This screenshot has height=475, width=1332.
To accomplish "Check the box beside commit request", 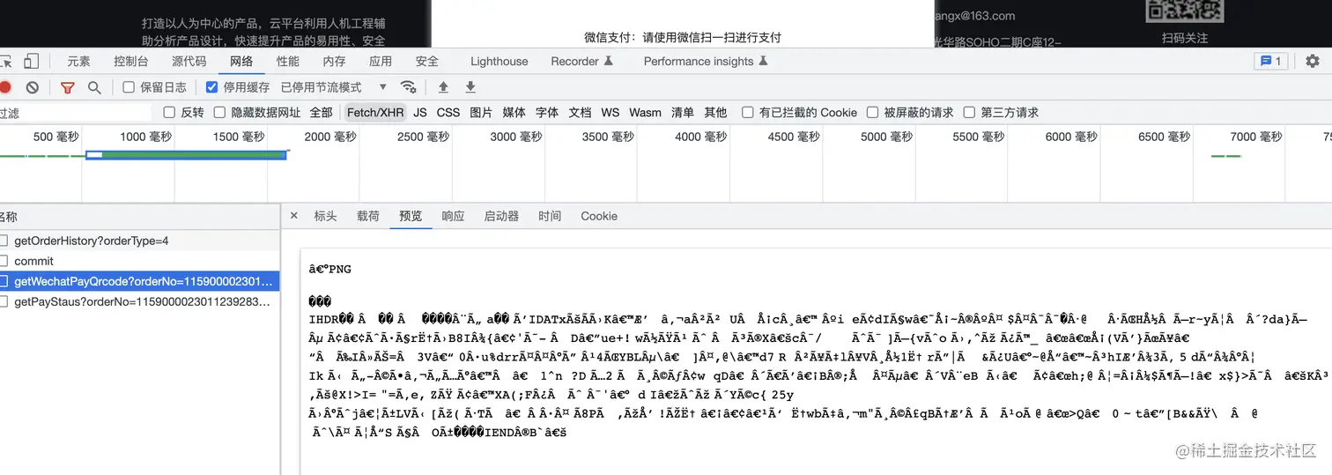I will [4, 261].
